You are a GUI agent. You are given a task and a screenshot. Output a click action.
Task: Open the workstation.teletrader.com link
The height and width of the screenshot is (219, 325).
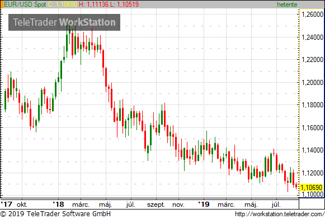280,214
